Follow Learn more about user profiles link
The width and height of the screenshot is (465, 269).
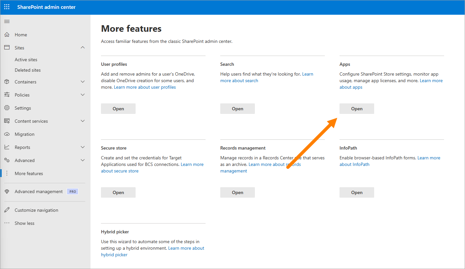(x=145, y=87)
